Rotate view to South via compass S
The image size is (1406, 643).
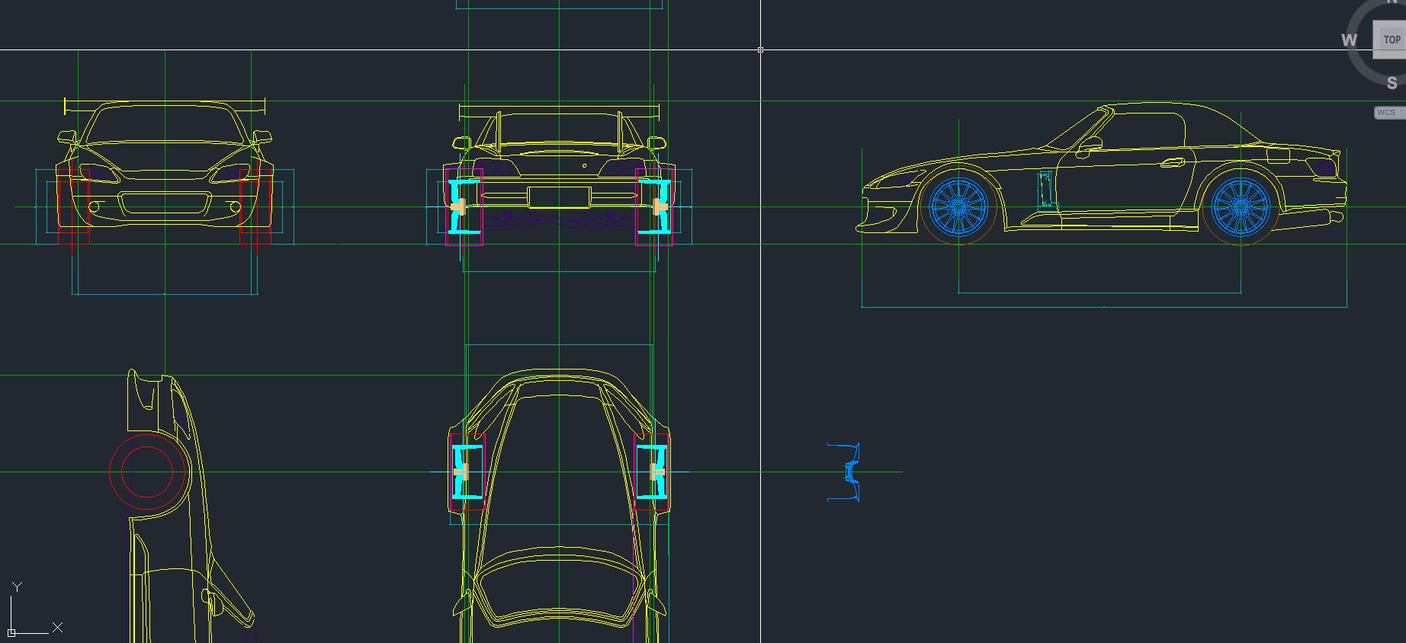[1392, 83]
